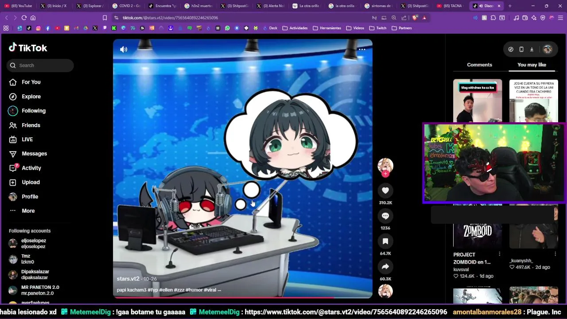
Task: Open the Get Coins TikTok icon
Action: [511, 49]
